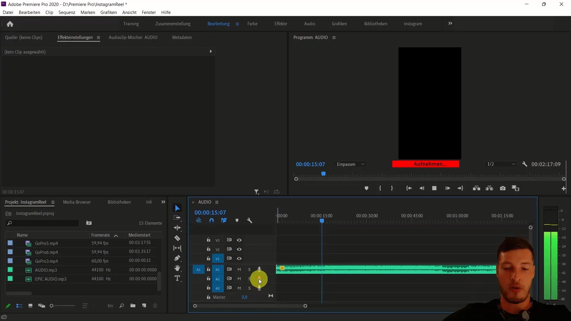Select the Ripple Edit tool
This screenshot has width=571, height=321.
click(x=177, y=228)
